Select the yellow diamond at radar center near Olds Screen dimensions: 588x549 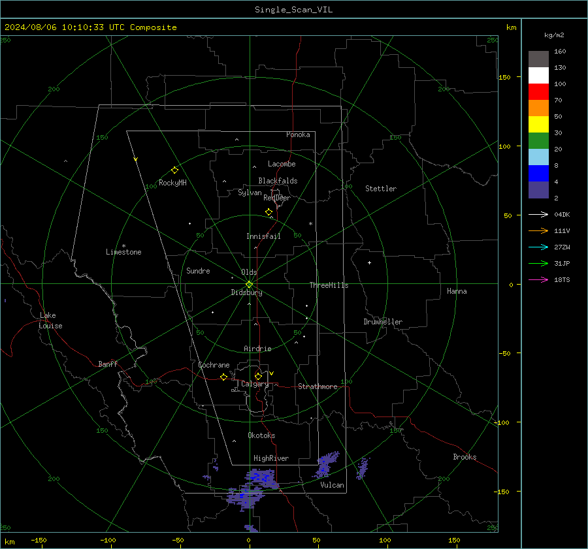(x=249, y=285)
